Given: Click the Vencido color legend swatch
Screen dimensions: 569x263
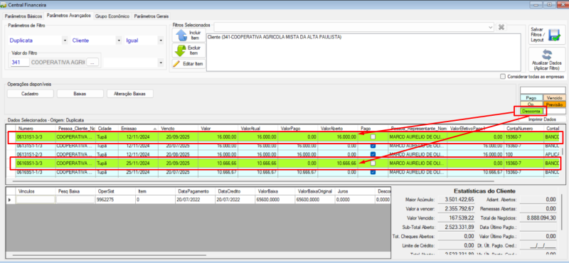Looking at the screenshot, I should click(x=554, y=97).
